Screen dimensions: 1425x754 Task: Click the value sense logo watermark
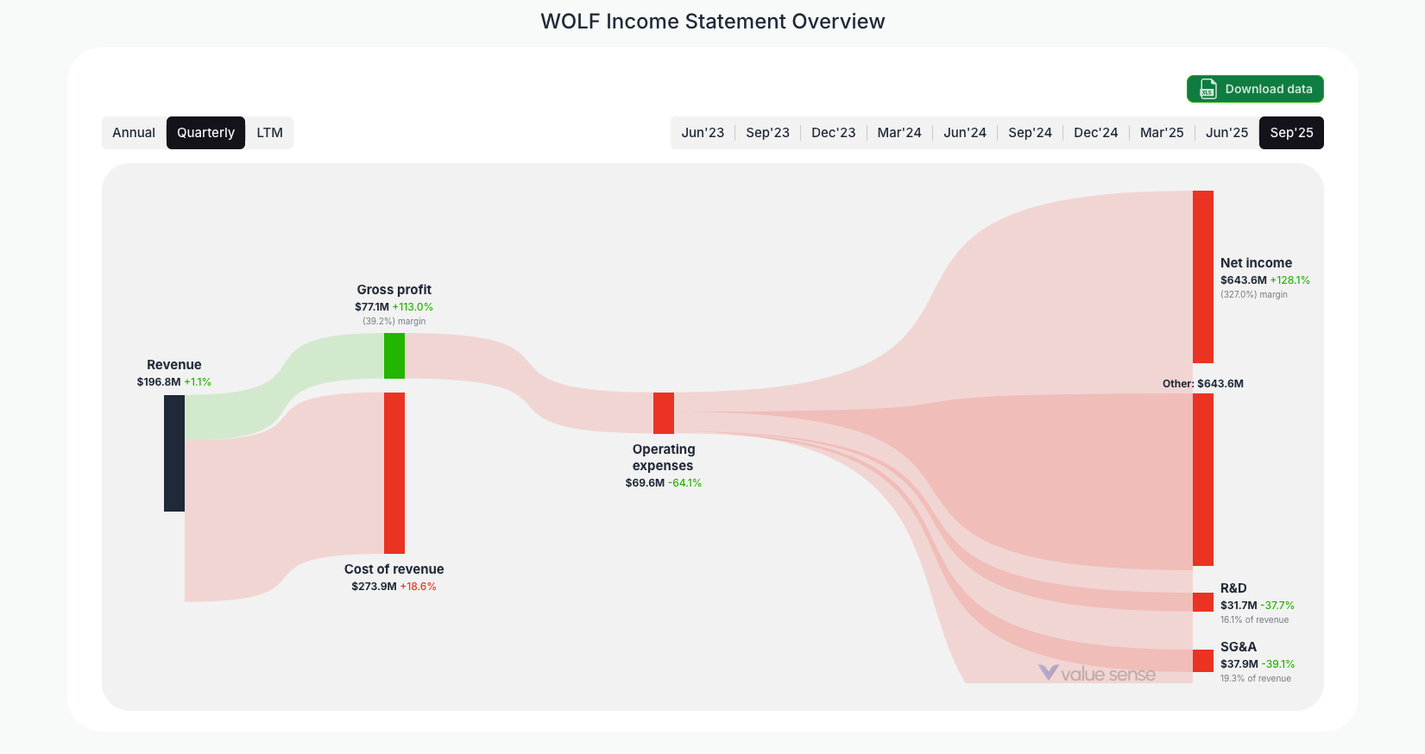(x=1098, y=674)
